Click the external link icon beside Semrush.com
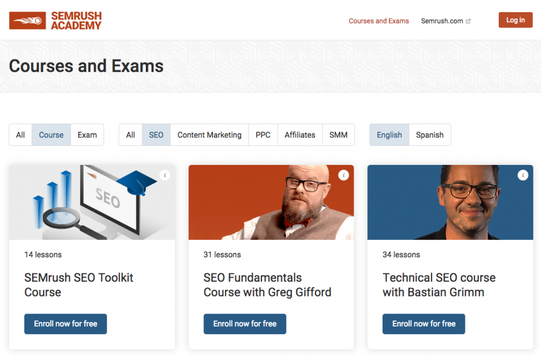Image resolution: width=541 pixels, height=360 pixels. click(468, 21)
